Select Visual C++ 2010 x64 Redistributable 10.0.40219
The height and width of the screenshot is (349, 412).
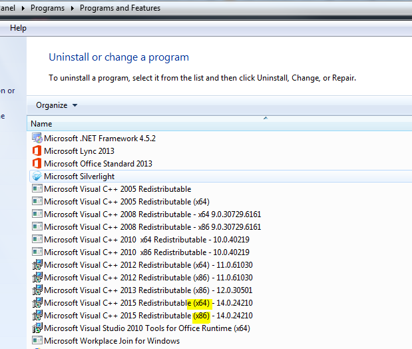146,240
